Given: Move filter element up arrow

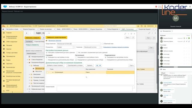Looking at the screenshot, I should coord(97,65).
